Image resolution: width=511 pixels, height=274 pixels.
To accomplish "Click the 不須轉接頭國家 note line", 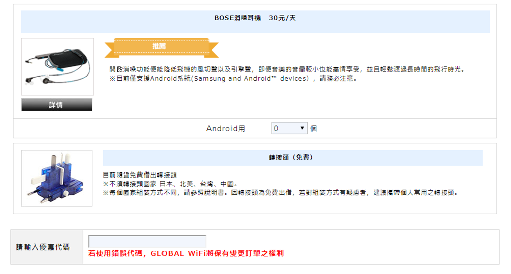I will click(171, 184).
